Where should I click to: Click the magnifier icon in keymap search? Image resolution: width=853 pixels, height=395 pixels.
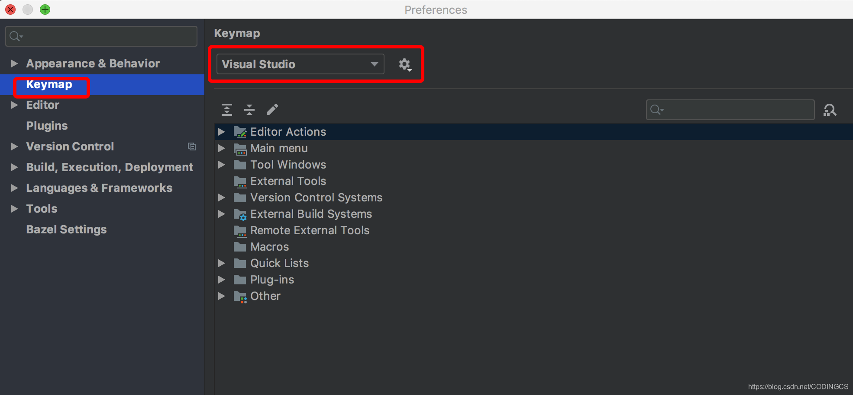pyautogui.click(x=656, y=110)
